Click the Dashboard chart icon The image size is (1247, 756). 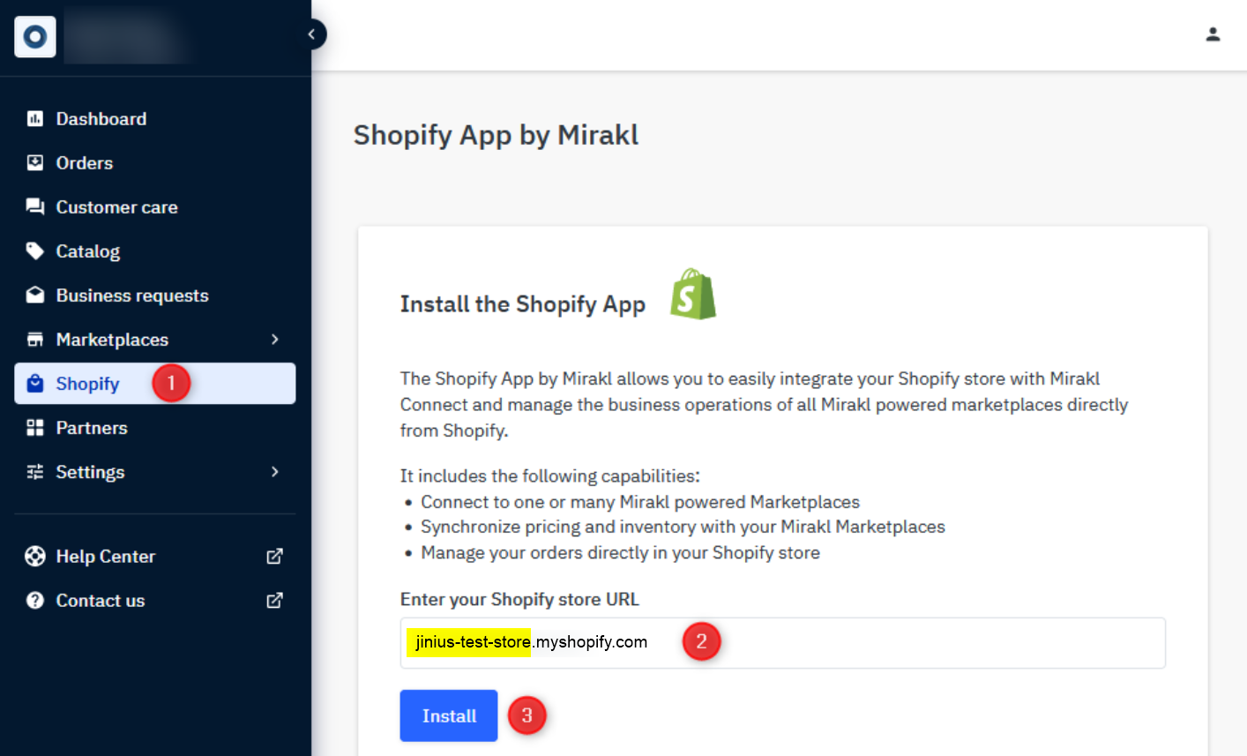[35, 118]
